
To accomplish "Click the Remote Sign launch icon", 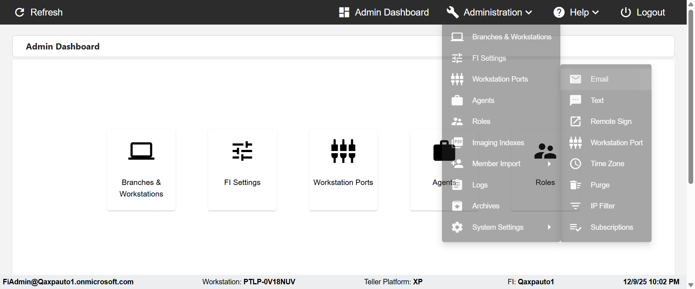I will coord(576,121).
